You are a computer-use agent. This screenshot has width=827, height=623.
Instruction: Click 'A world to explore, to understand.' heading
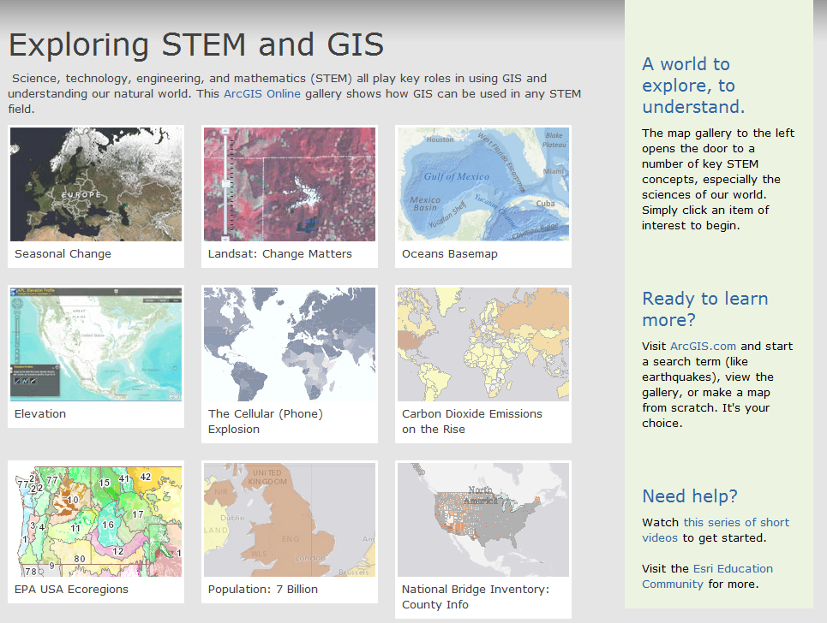(693, 86)
